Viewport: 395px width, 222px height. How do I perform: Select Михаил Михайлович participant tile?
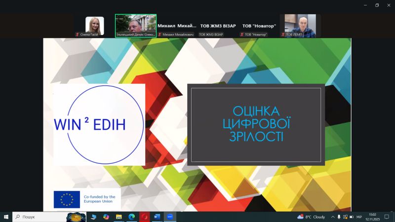177,26
